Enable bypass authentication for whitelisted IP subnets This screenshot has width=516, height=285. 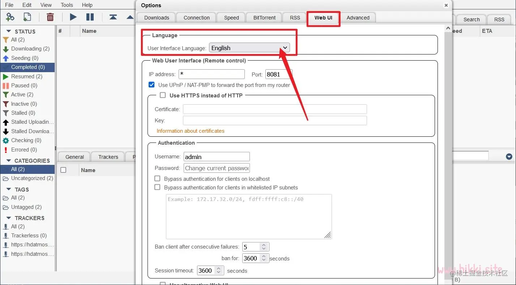(x=157, y=187)
